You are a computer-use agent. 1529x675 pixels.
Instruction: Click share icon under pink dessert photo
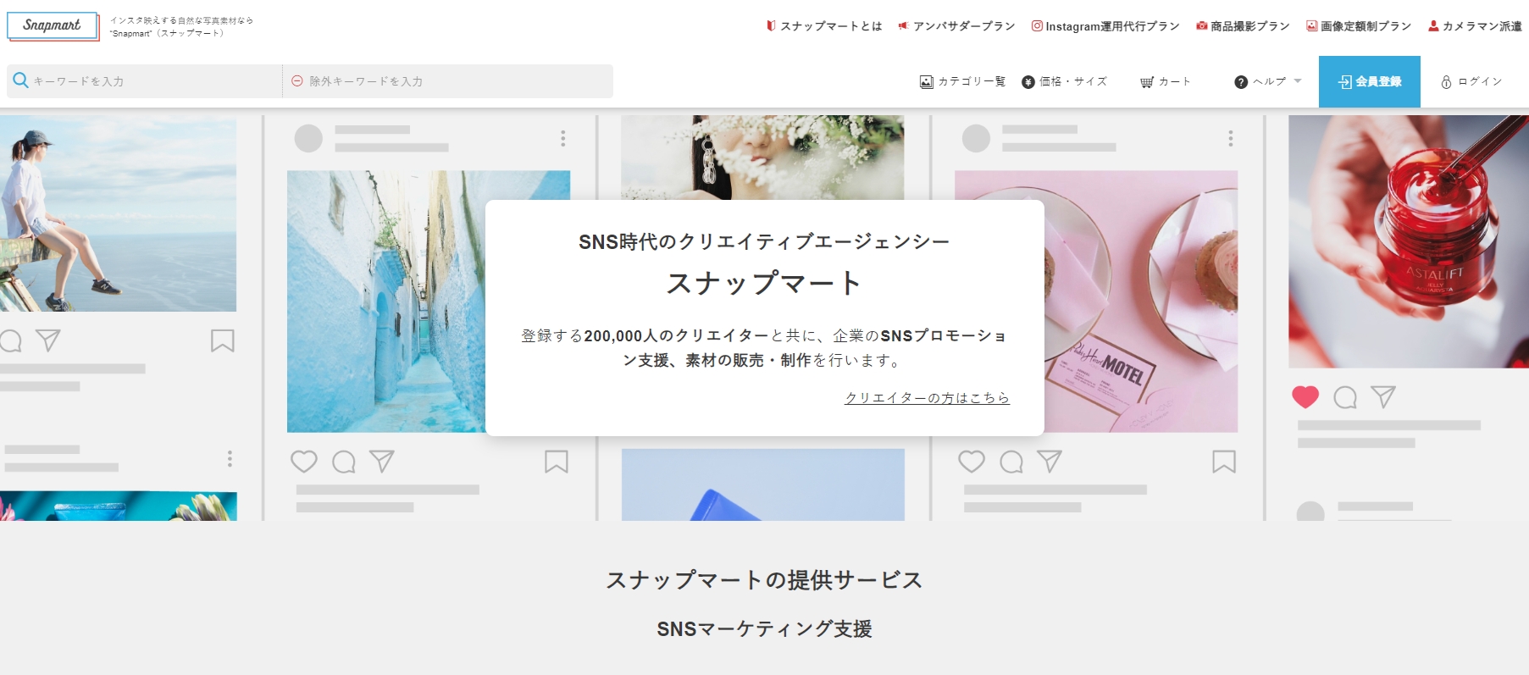[1050, 462]
